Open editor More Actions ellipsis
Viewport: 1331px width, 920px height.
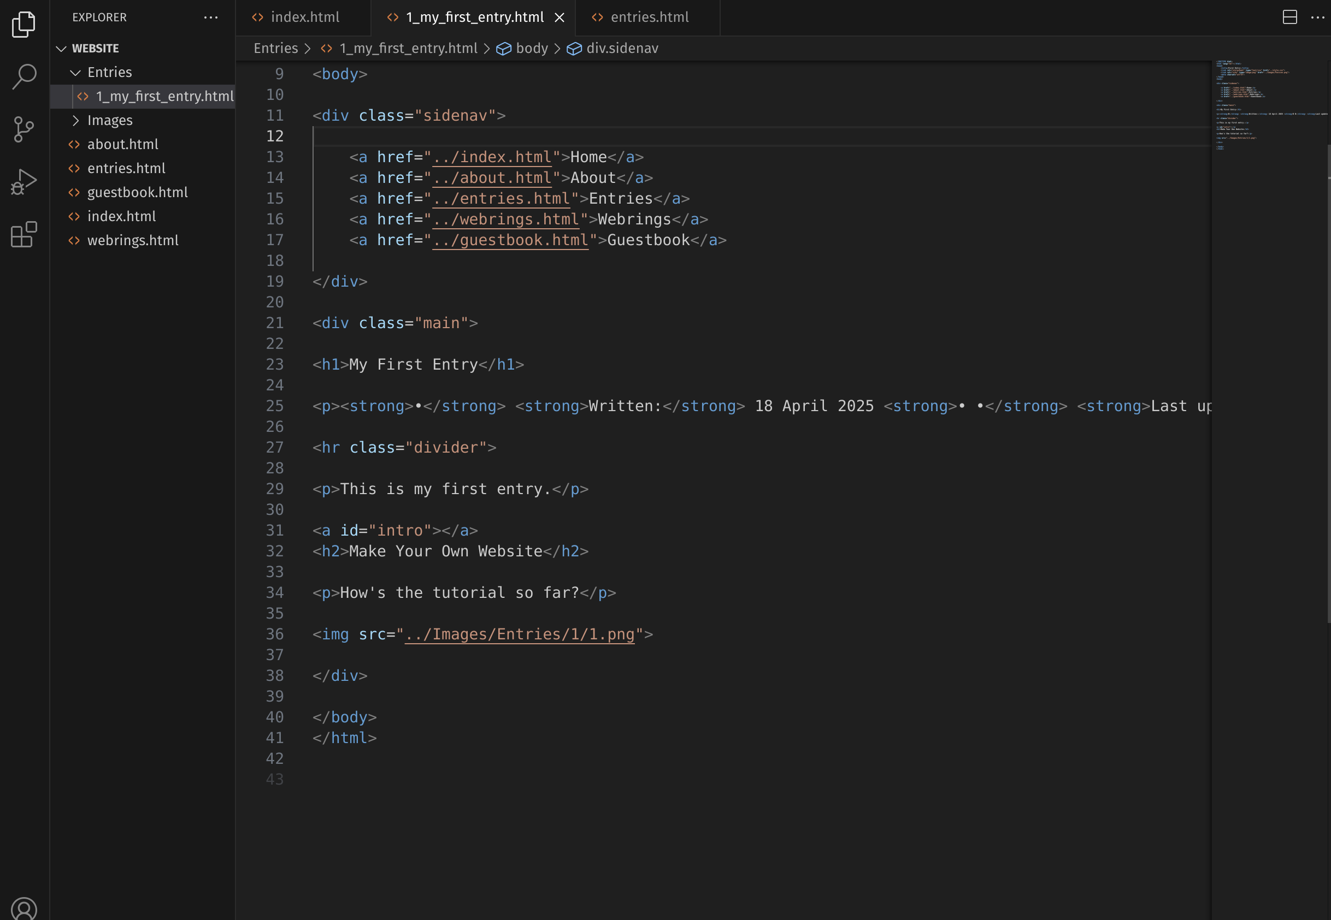1317,17
